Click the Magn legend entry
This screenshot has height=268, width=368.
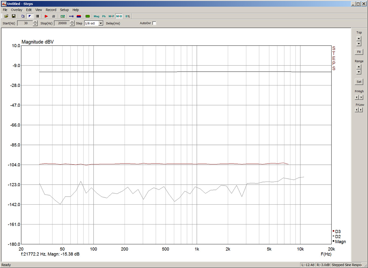coord(339,242)
